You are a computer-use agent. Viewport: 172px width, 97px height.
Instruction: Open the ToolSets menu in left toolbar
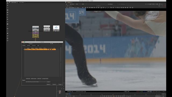(x=8, y=36)
